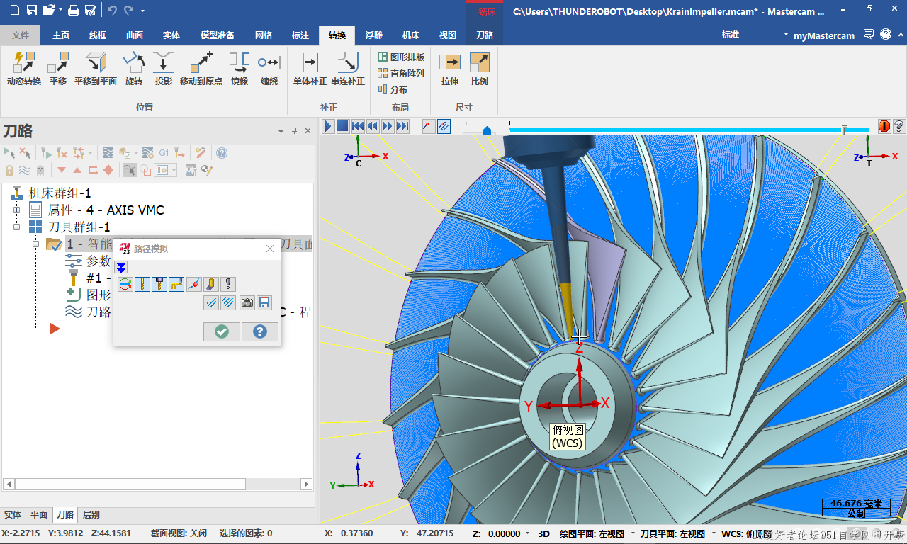This screenshot has height=544, width=907.
Task: Toggle the display rapid moves button in 路径模拟
Action: tap(176, 284)
